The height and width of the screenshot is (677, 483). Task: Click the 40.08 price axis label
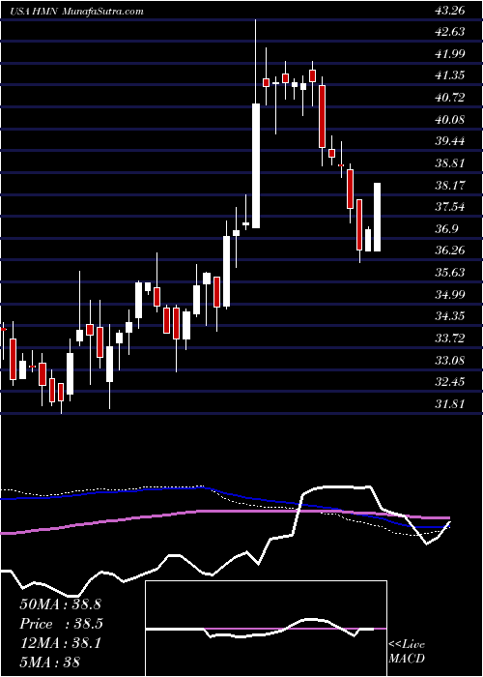point(450,120)
